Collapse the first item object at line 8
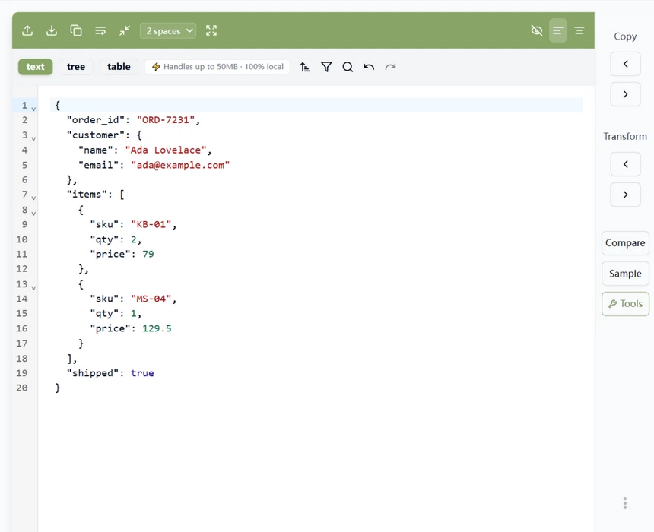The width and height of the screenshot is (654, 532). 33,213
